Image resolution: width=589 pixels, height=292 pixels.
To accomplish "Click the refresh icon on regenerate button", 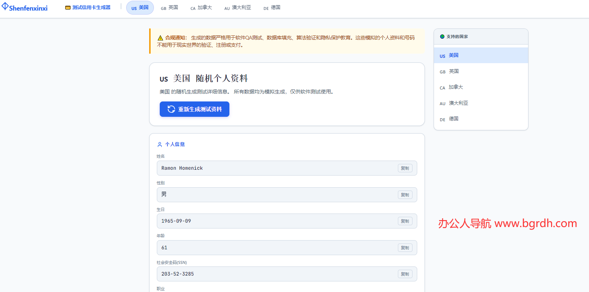I will tap(171, 109).
